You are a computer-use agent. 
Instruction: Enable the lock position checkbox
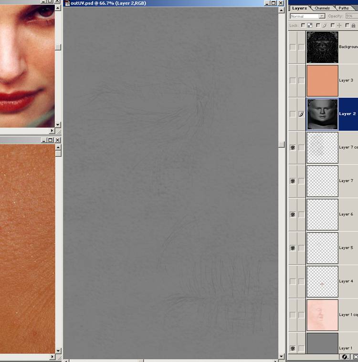click(x=333, y=25)
